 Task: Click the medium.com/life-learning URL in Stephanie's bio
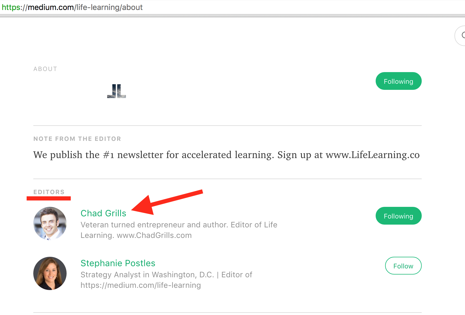coord(141,285)
